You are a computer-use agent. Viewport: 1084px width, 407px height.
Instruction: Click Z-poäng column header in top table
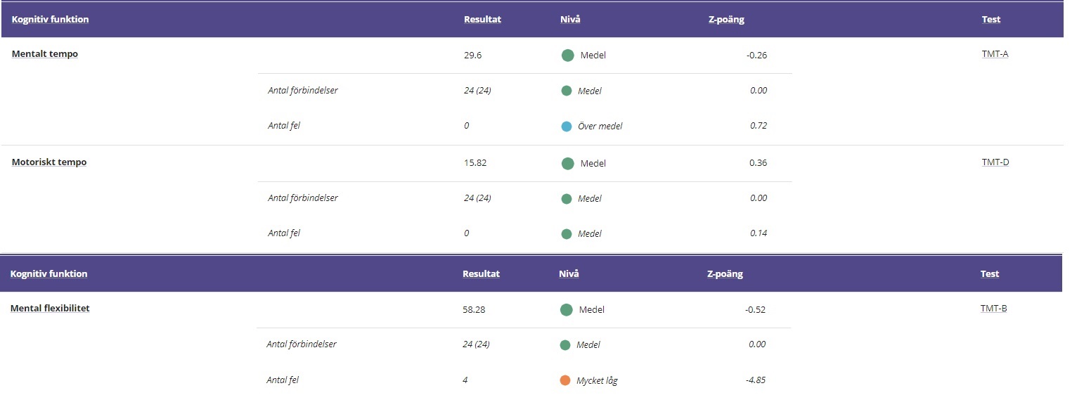(726, 20)
